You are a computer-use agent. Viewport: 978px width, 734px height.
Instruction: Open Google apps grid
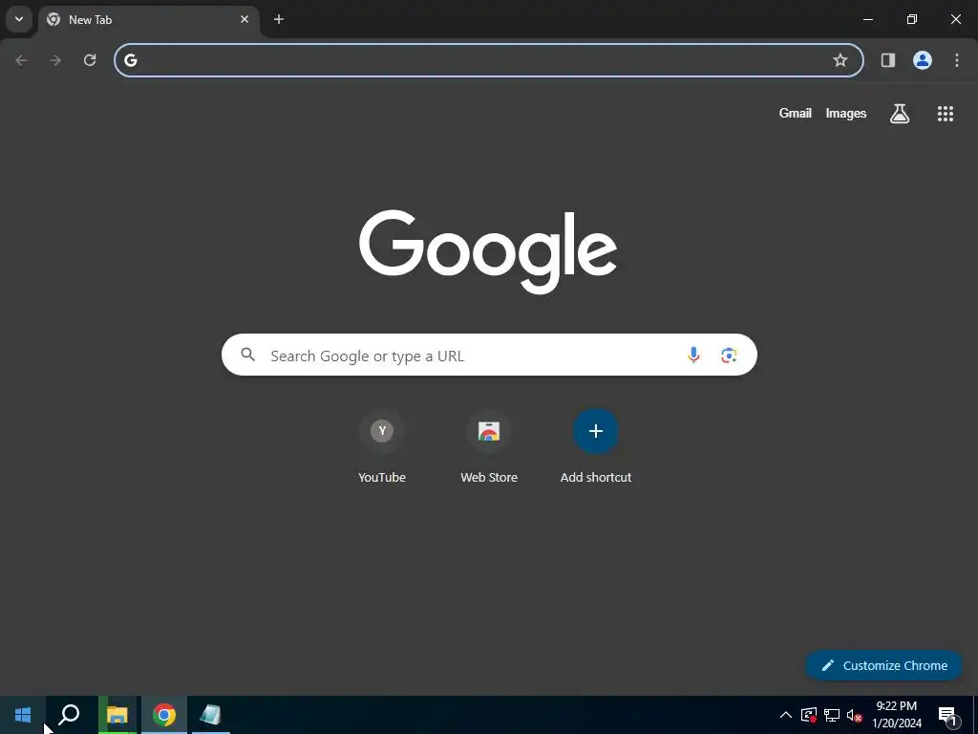946,113
